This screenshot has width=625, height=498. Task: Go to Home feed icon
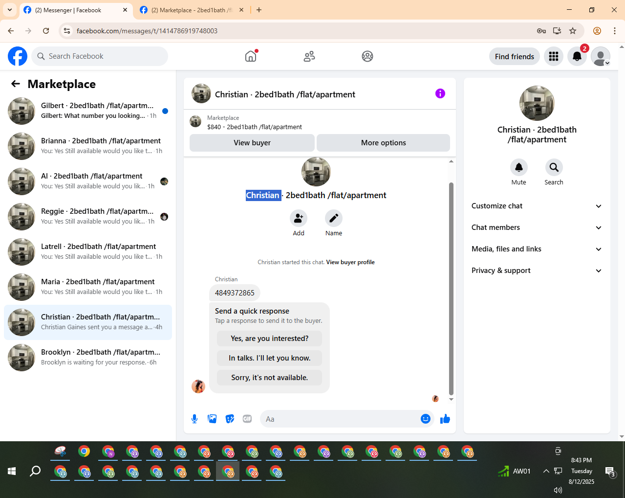[x=251, y=56]
